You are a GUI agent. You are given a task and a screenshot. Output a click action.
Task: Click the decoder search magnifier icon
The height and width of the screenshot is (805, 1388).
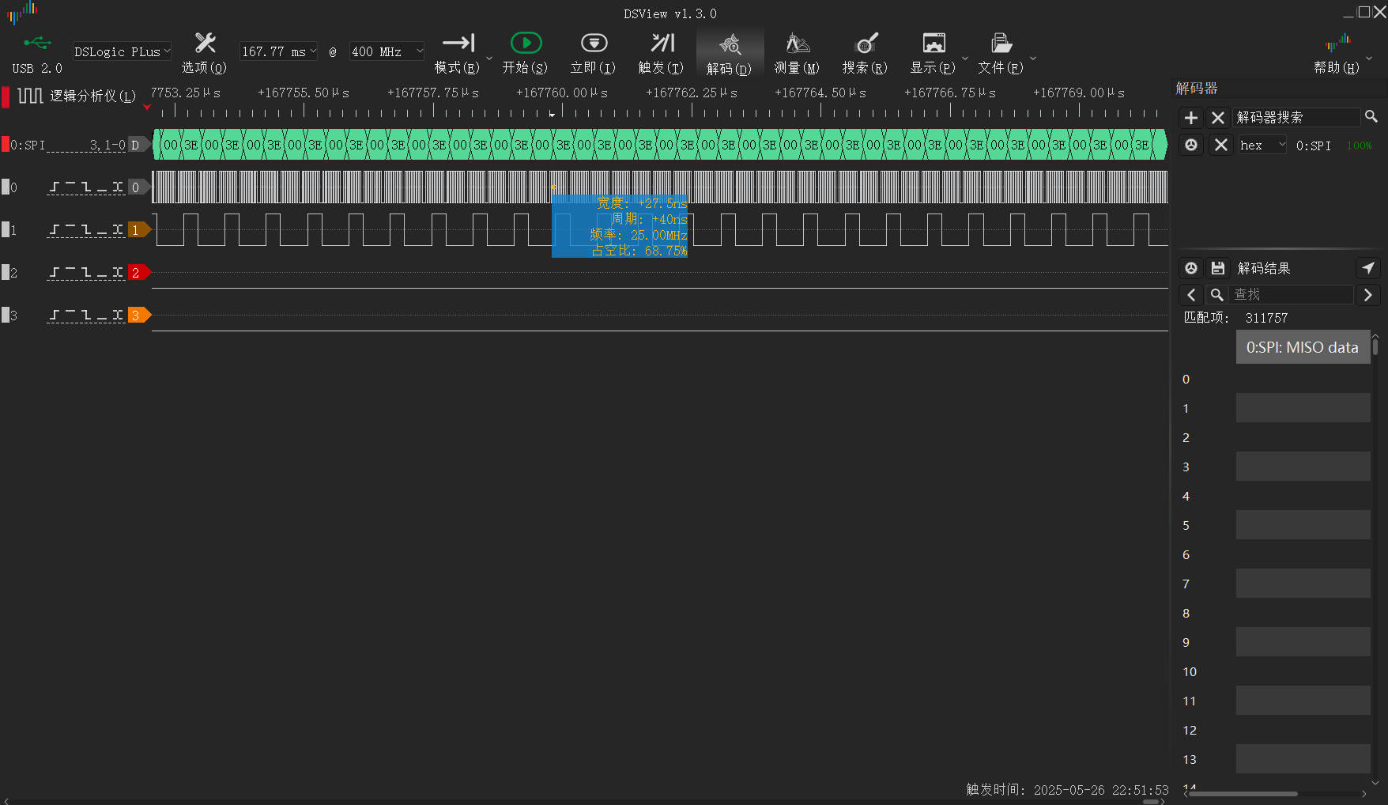pos(1371,117)
